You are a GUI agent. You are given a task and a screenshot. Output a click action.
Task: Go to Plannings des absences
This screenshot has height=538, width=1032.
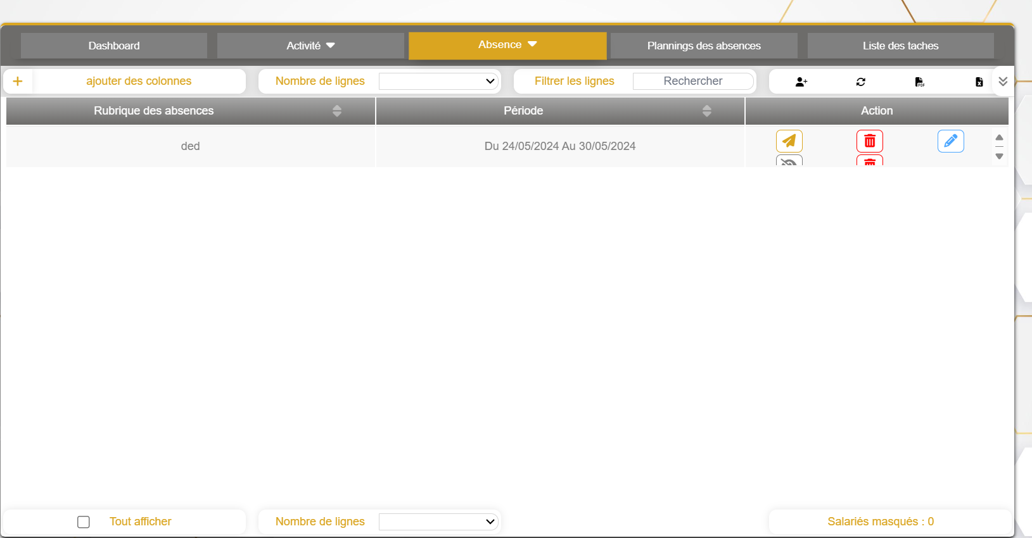pyautogui.click(x=704, y=46)
